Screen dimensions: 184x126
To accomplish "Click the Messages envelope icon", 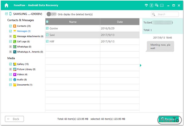I will click(x=14, y=31).
